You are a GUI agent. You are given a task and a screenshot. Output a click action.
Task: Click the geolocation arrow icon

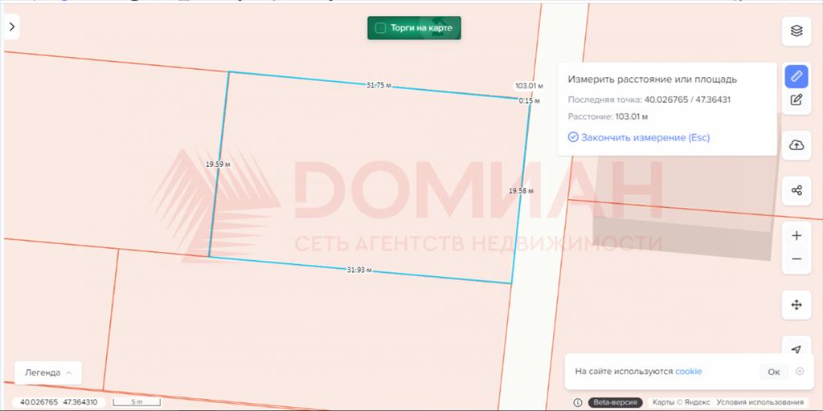tap(796, 349)
